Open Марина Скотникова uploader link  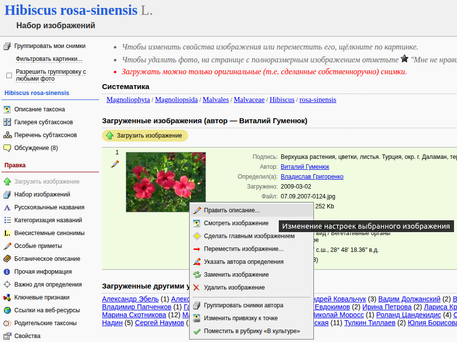point(134,315)
